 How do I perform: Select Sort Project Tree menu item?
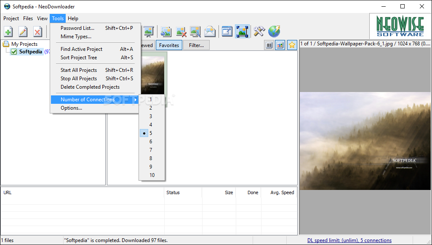point(95,58)
